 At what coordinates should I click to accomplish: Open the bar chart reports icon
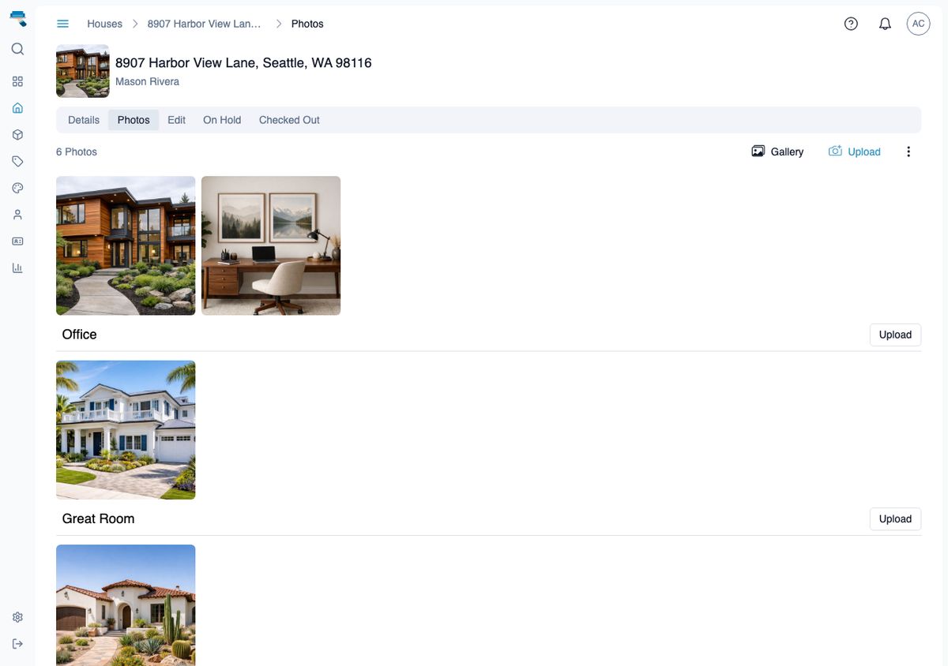[x=17, y=268]
